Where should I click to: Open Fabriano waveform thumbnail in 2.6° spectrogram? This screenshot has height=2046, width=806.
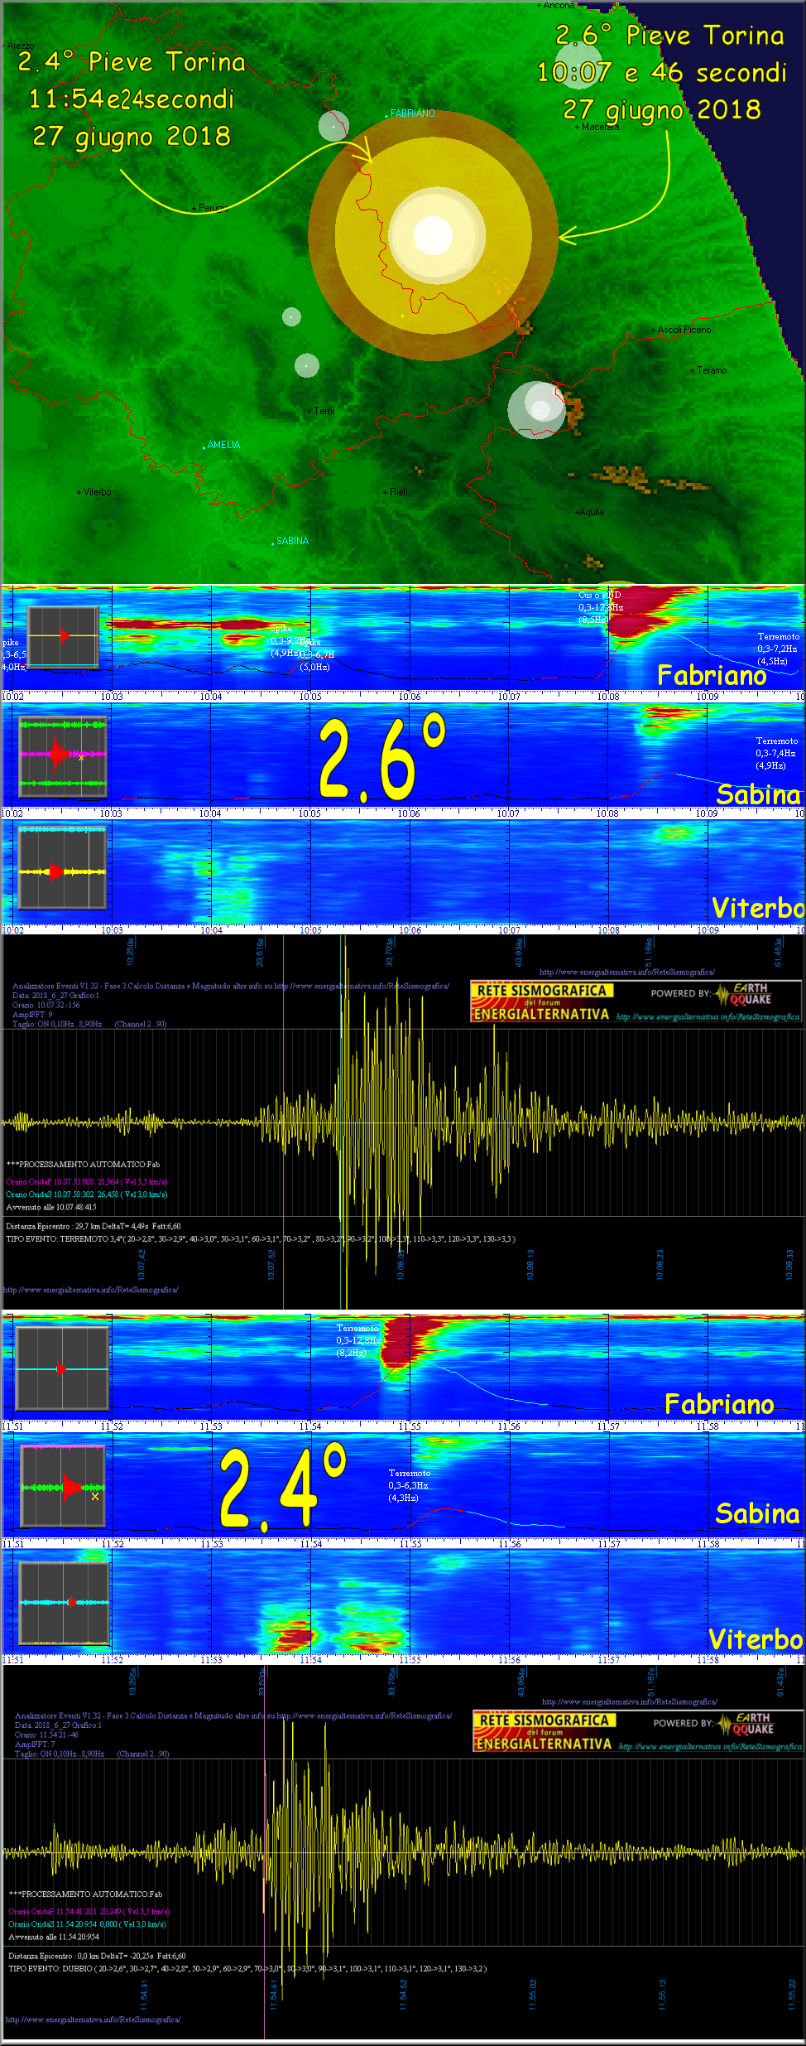(x=64, y=636)
